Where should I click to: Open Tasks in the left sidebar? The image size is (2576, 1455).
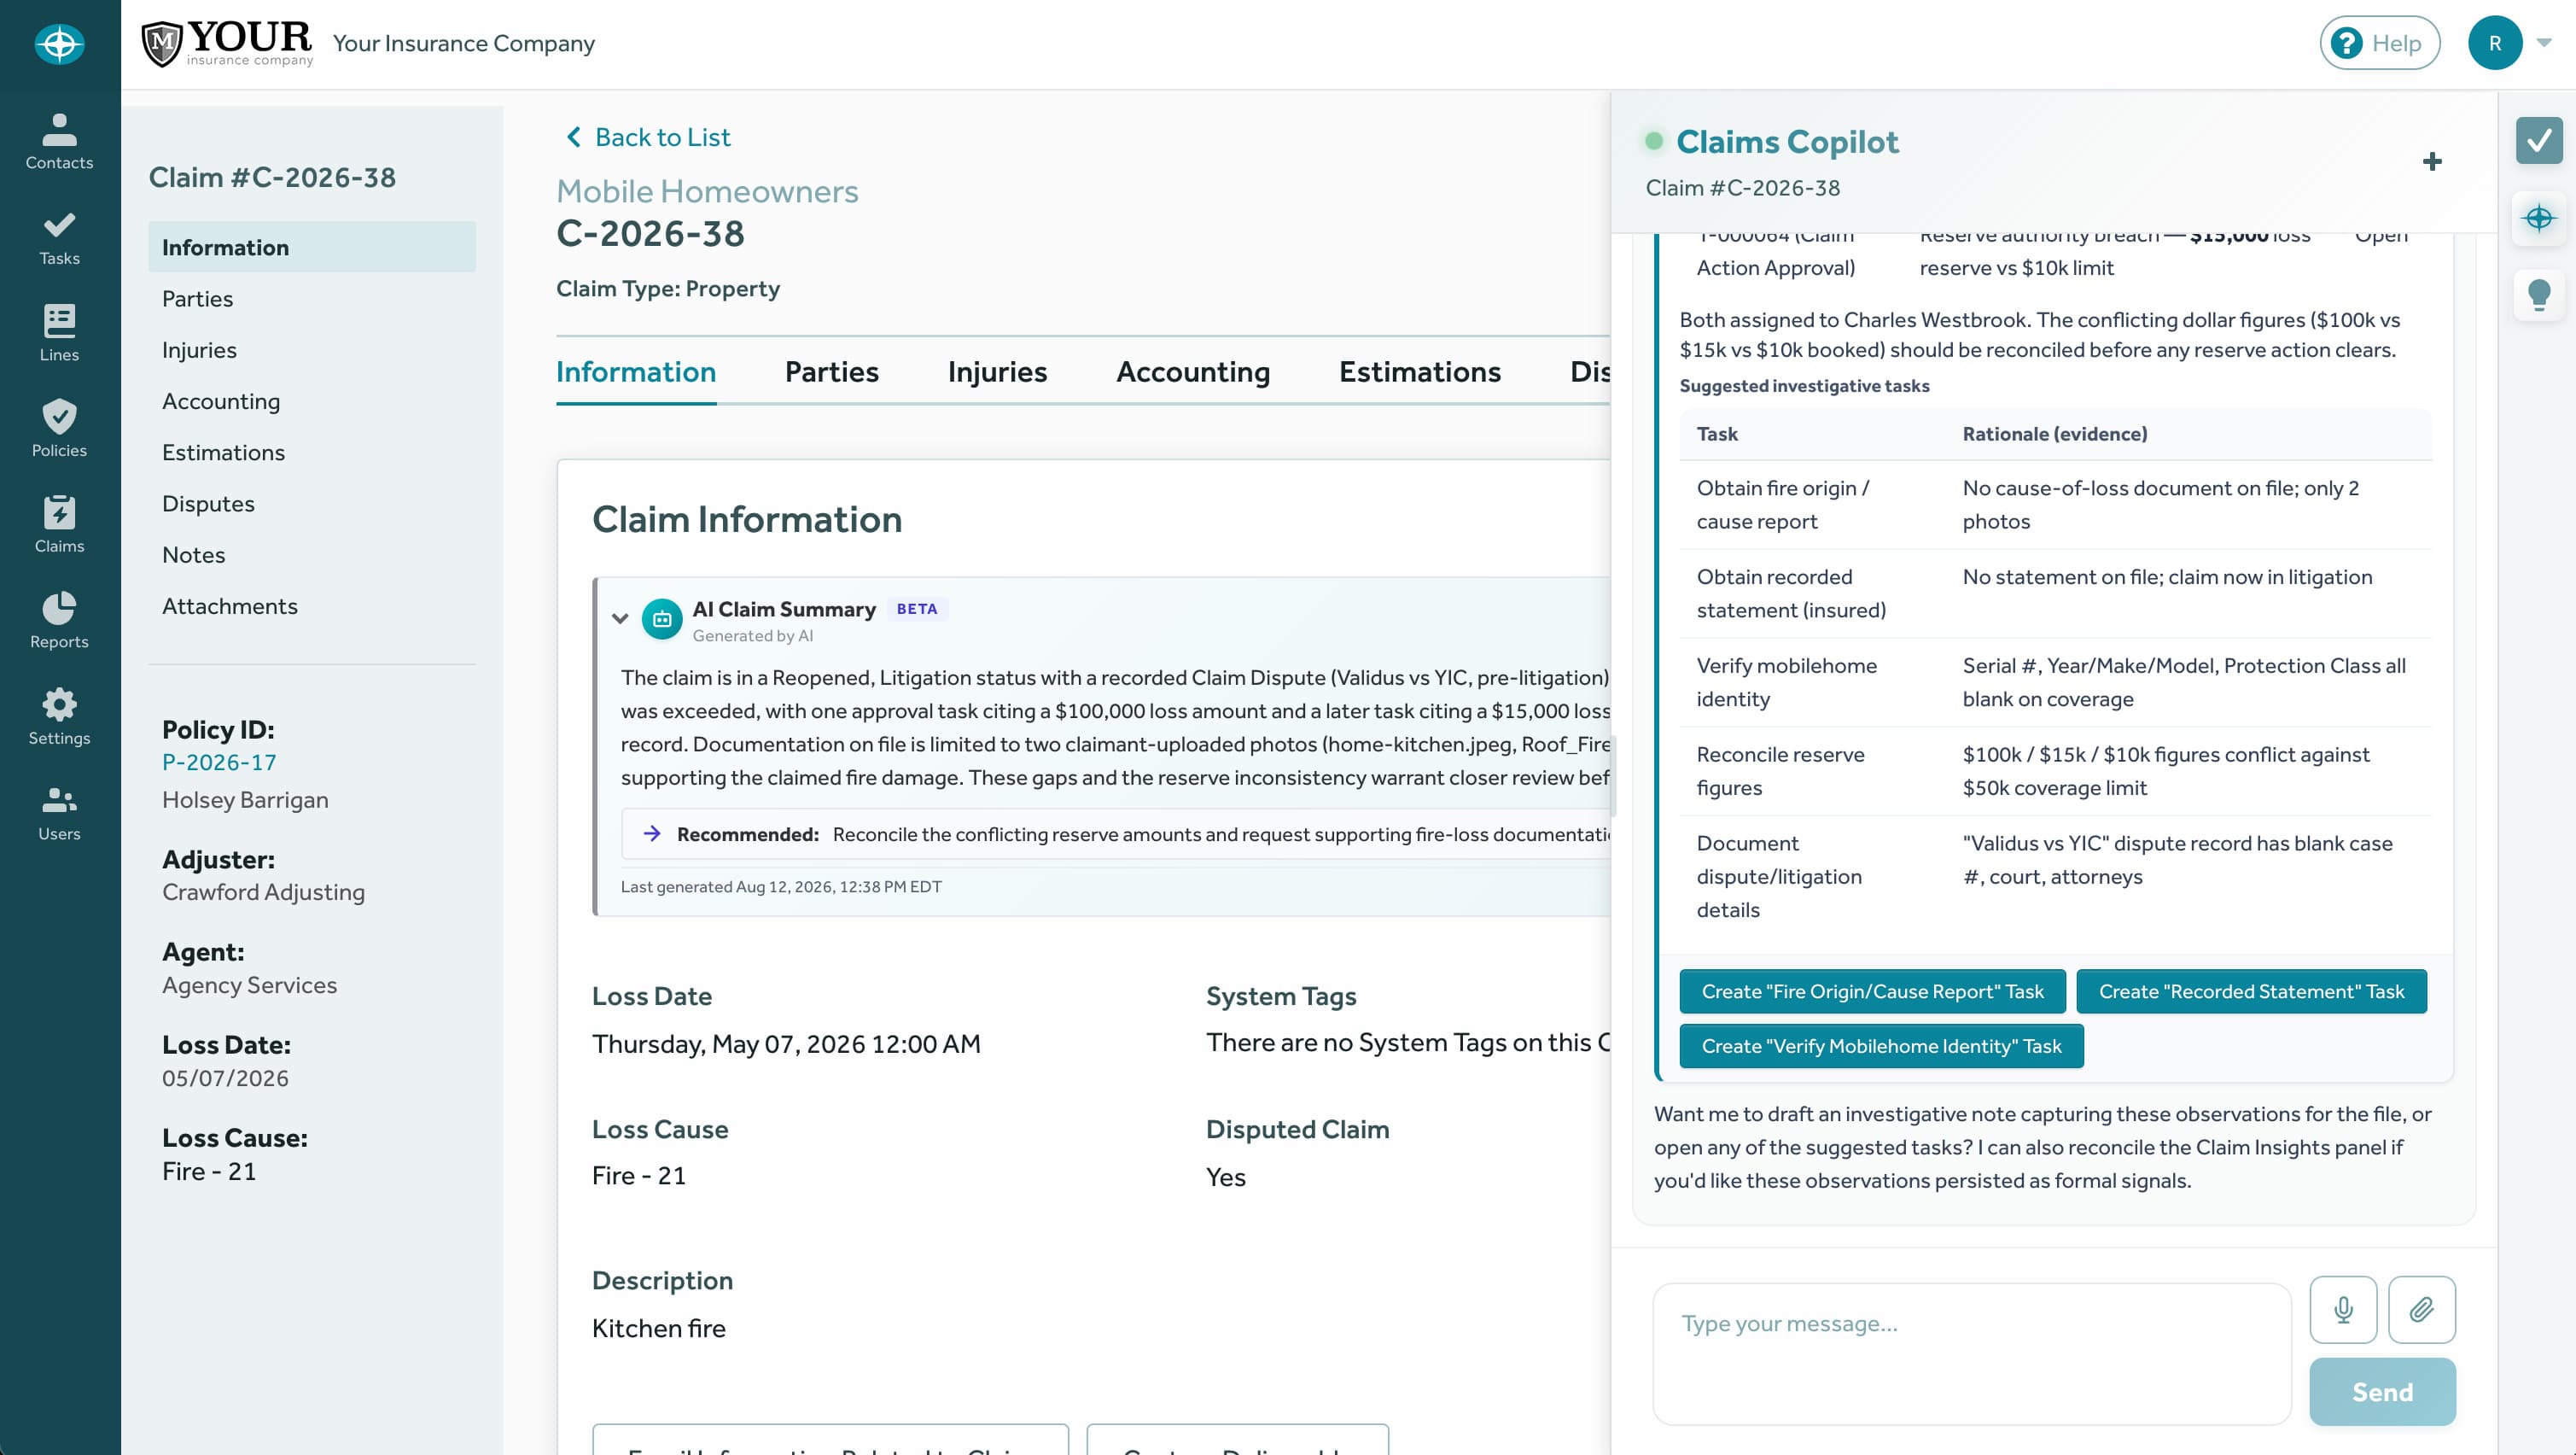59,238
